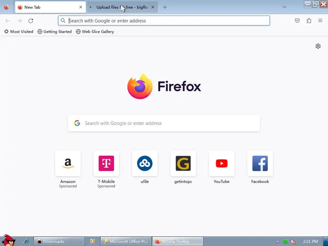
Task: Open the Save to Pocket icon
Action: [297, 20]
